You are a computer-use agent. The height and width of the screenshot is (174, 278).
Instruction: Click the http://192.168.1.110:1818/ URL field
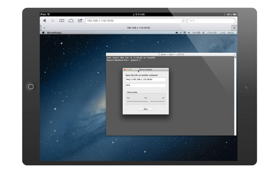point(146,79)
